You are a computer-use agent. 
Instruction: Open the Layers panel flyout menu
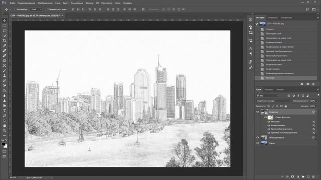coord(318,89)
